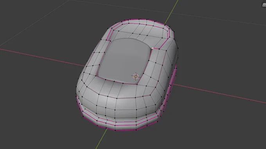The height and width of the screenshot is (149, 266).
Task: Click the selected white vertex on the mesh
Action: 153,48
